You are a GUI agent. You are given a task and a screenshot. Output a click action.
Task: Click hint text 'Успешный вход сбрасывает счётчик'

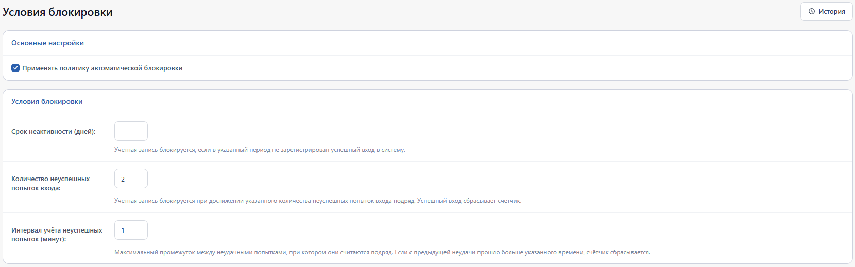[x=469, y=201]
